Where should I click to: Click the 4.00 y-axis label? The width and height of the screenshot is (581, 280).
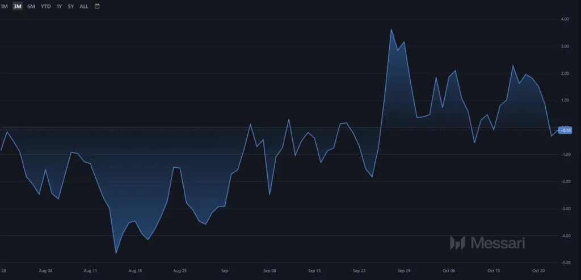tap(565, 19)
